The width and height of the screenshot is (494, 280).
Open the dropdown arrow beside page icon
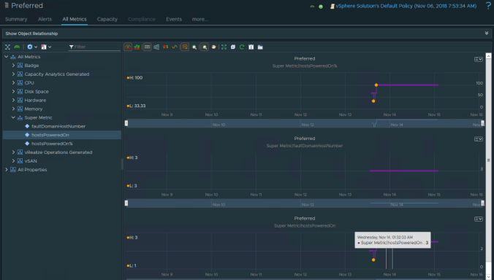click(50, 47)
